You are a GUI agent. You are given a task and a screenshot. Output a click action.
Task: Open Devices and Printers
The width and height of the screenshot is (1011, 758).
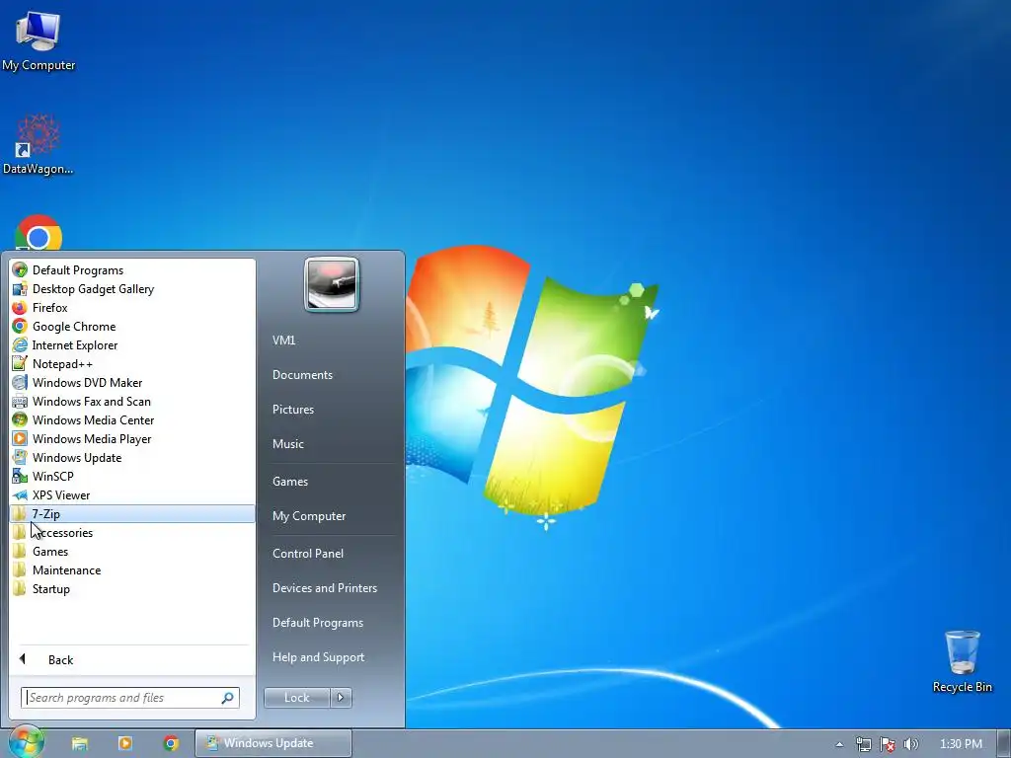click(x=324, y=588)
